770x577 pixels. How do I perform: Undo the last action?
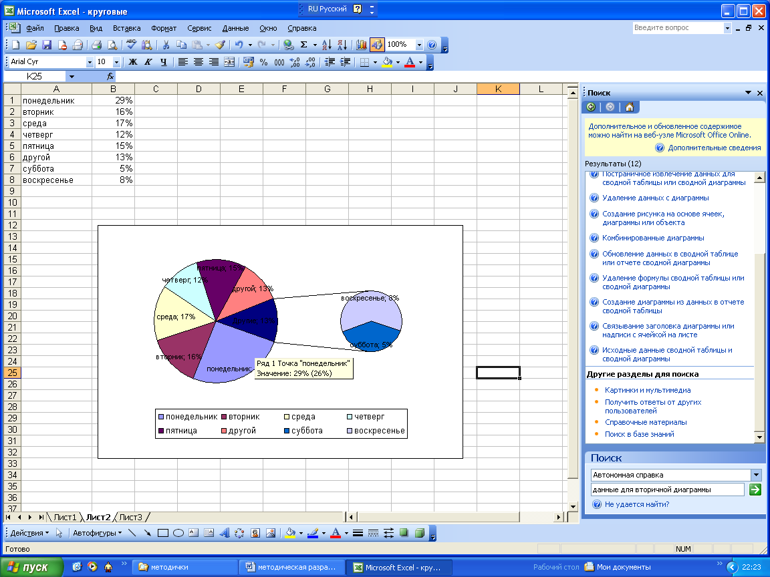point(239,45)
